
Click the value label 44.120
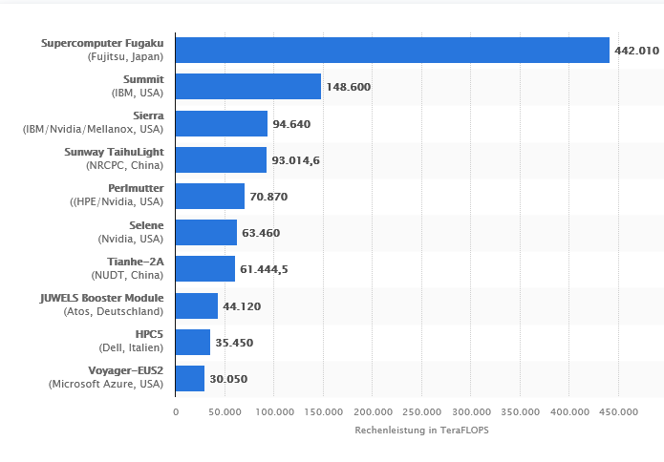tap(242, 306)
